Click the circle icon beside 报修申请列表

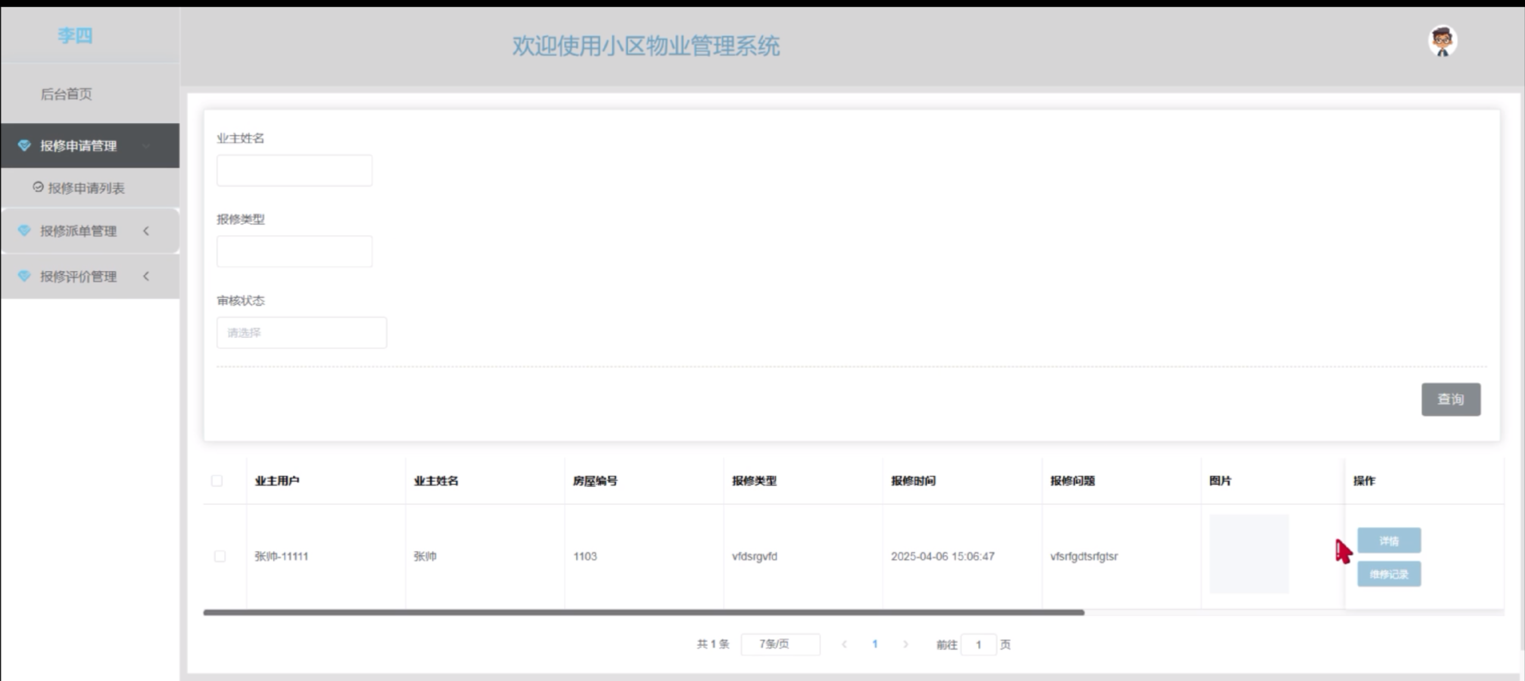38,188
